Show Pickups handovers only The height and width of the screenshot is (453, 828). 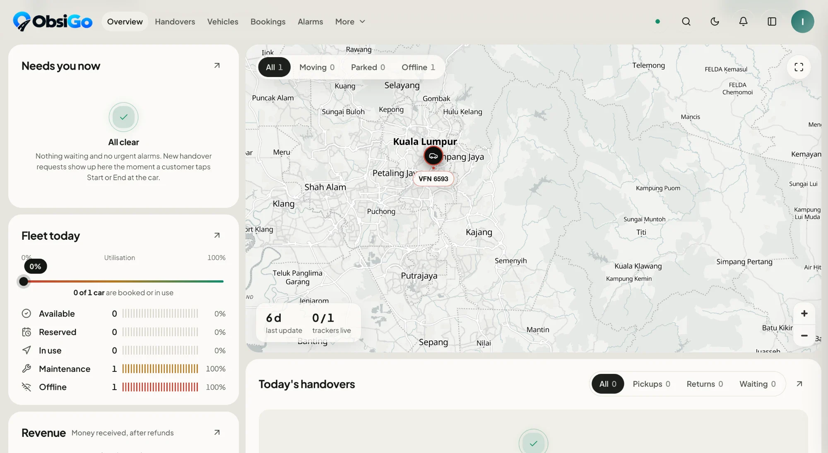[x=651, y=384]
